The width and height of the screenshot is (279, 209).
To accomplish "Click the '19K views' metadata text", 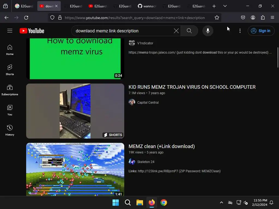I will 136,152.
